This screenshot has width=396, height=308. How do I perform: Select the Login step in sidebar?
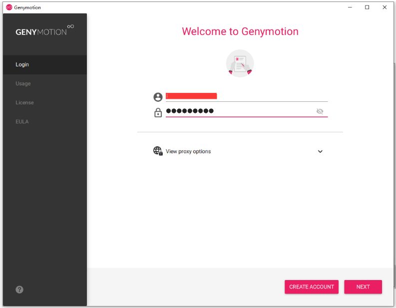tap(45, 64)
